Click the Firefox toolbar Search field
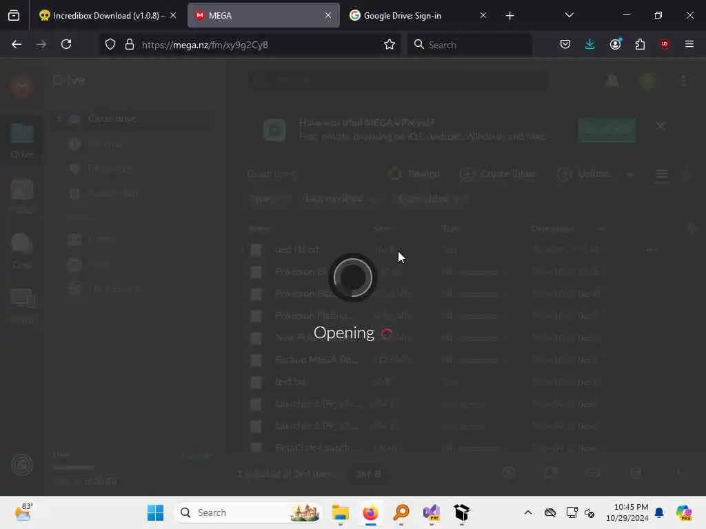Screen dimensions: 706x529 tap(470, 45)
